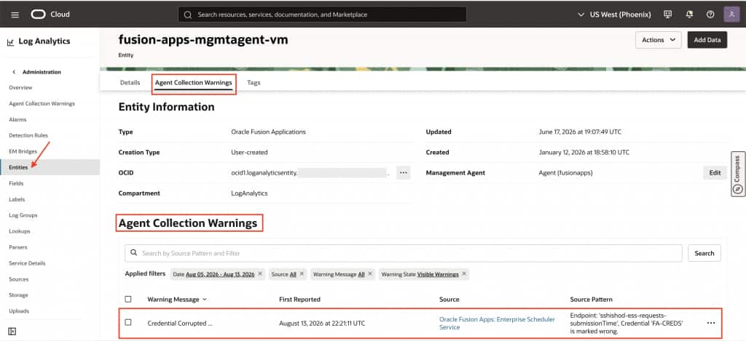
Task: Change the Source filter value
Action: coord(293,275)
